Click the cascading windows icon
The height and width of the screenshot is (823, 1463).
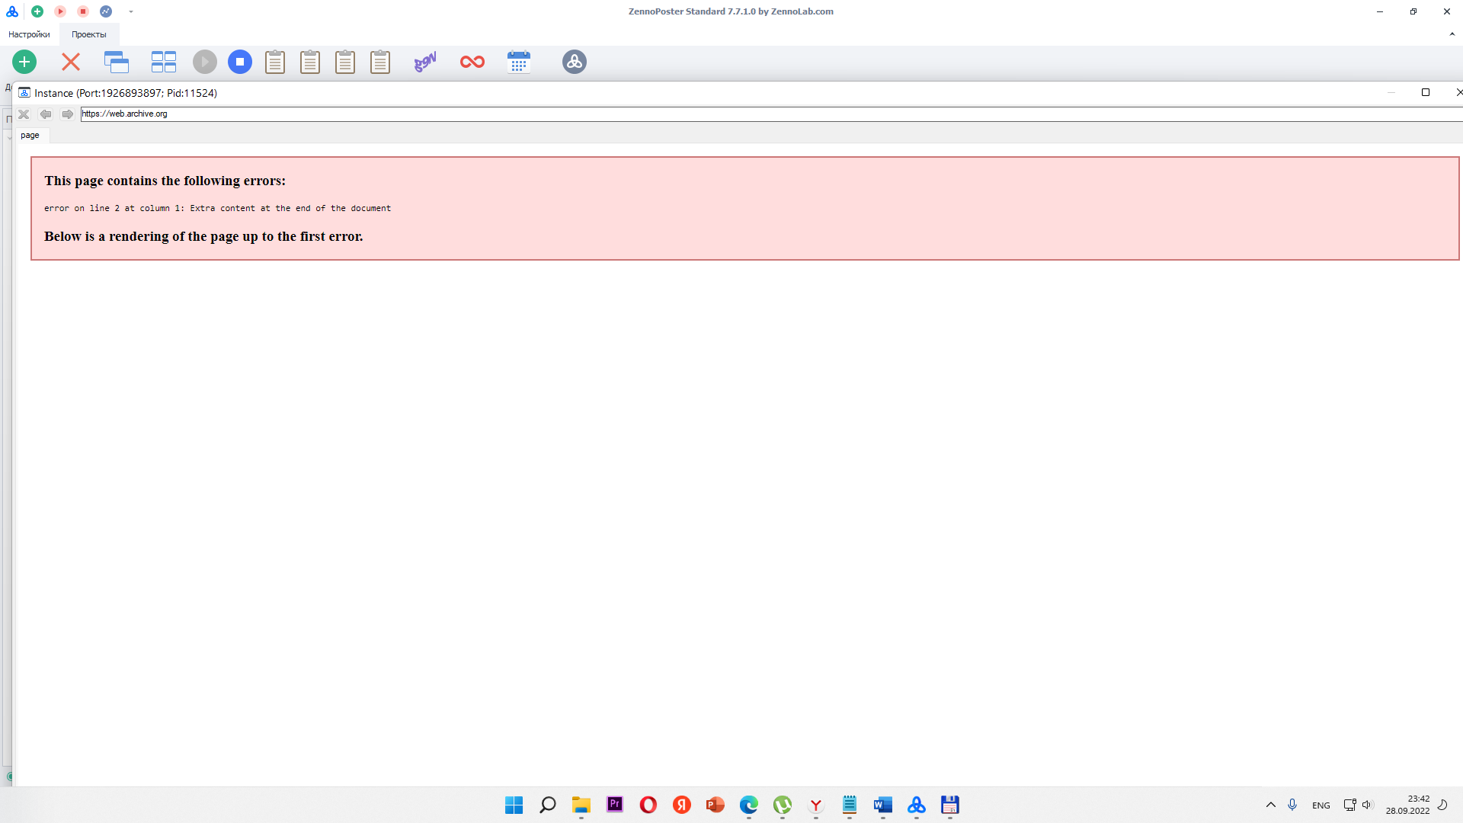click(117, 62)
